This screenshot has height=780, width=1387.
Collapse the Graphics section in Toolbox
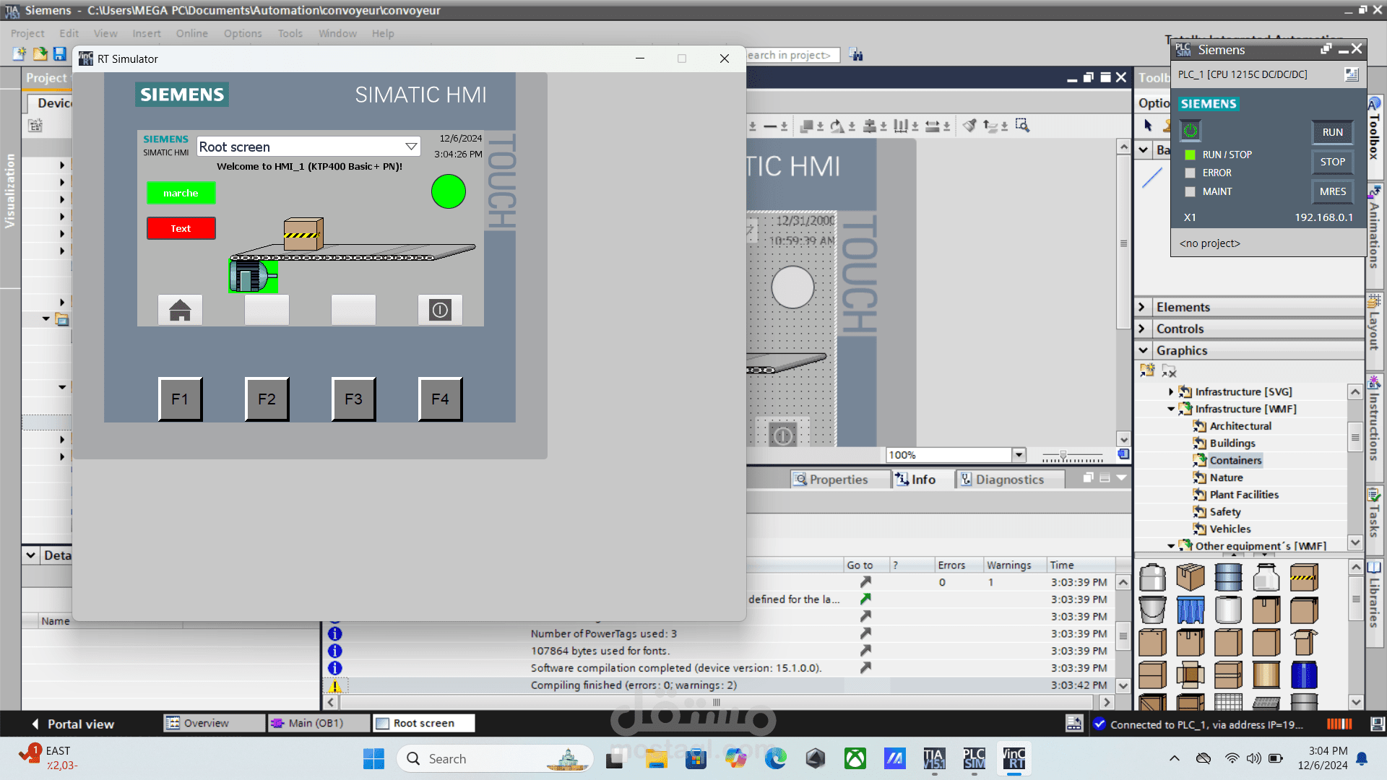click(1143, 350)
